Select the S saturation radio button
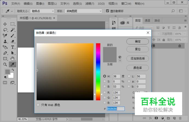Image resolution: width=189 pixels, height=122 pixels. tap(104, 81)
